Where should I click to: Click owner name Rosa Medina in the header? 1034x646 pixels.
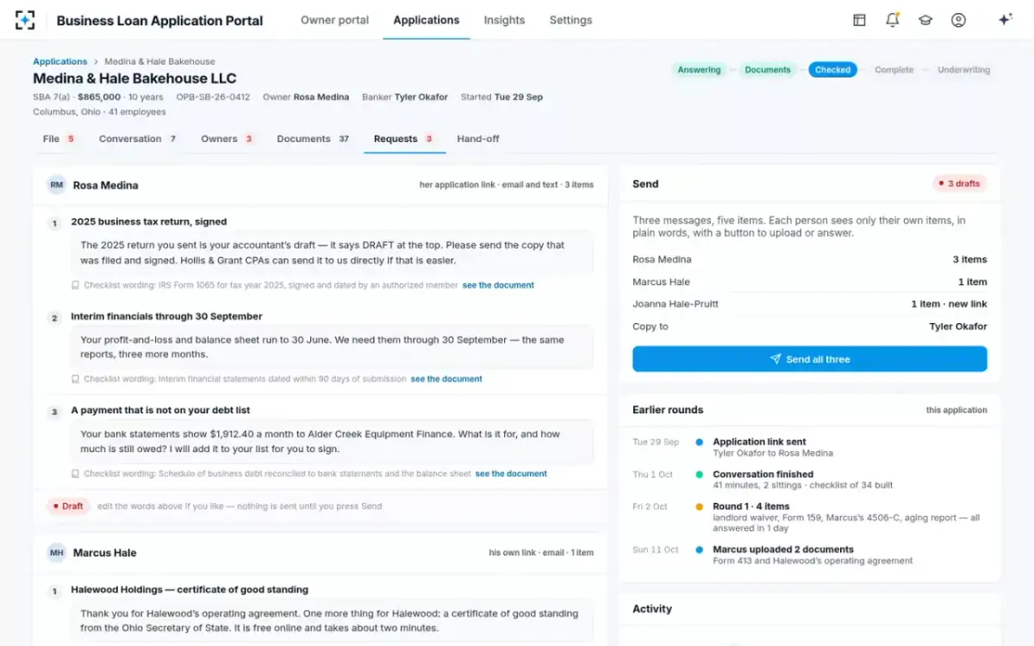[x=321, y=97]
